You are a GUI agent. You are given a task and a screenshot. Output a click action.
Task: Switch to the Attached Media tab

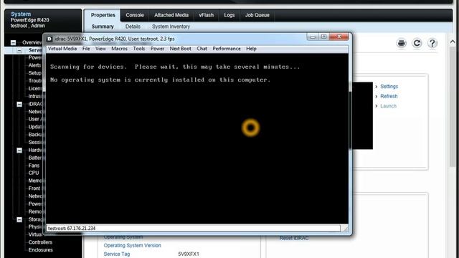171,15
